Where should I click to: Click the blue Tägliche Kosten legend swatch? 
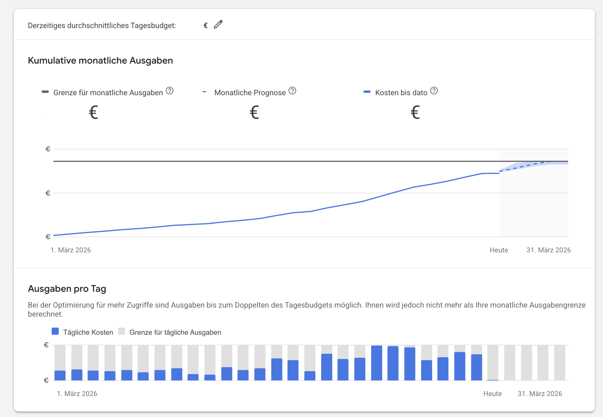click(x=55, y=331)
